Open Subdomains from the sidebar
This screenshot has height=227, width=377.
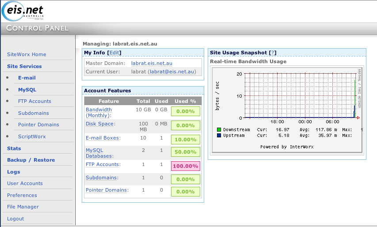pyautogui.click(x=33, y=113)
